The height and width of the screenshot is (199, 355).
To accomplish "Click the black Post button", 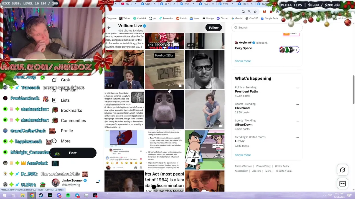I will click(x=73, y=153).
